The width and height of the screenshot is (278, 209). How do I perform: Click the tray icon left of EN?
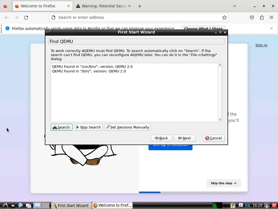tap(241, 206)
